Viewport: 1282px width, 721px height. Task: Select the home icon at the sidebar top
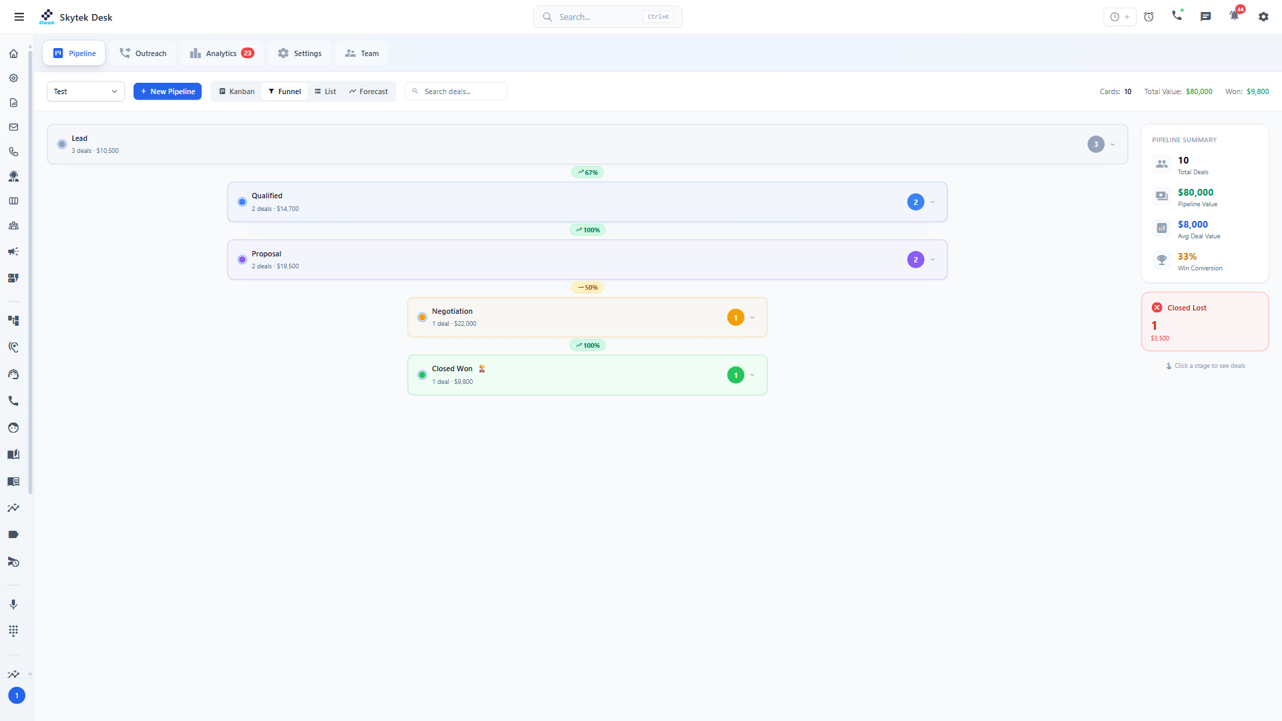[13, 53]
